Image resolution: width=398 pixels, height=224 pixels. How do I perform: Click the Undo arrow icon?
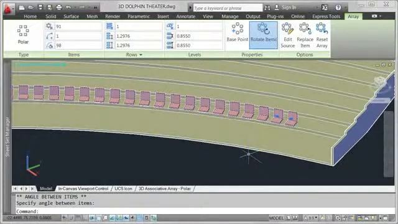click(x=68, y=7)
